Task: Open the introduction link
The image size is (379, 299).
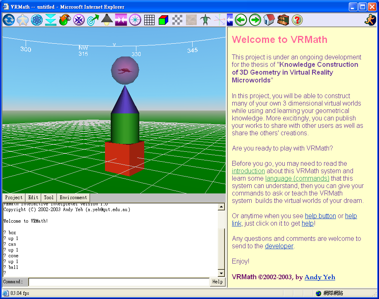Action: pos(248,171)
